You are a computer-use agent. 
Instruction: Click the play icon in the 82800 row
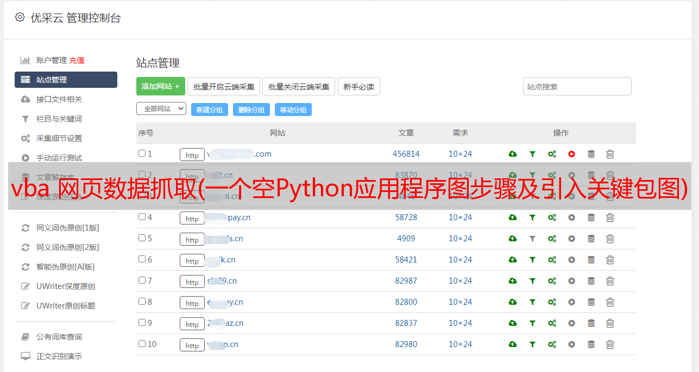click(571, 302)
